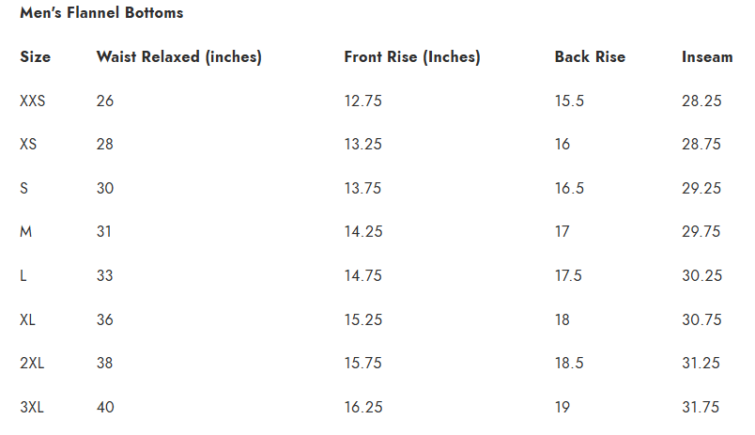Click the Men's Flannel Bottoms title
Screen dimensions: 755x435
(101, 13)
